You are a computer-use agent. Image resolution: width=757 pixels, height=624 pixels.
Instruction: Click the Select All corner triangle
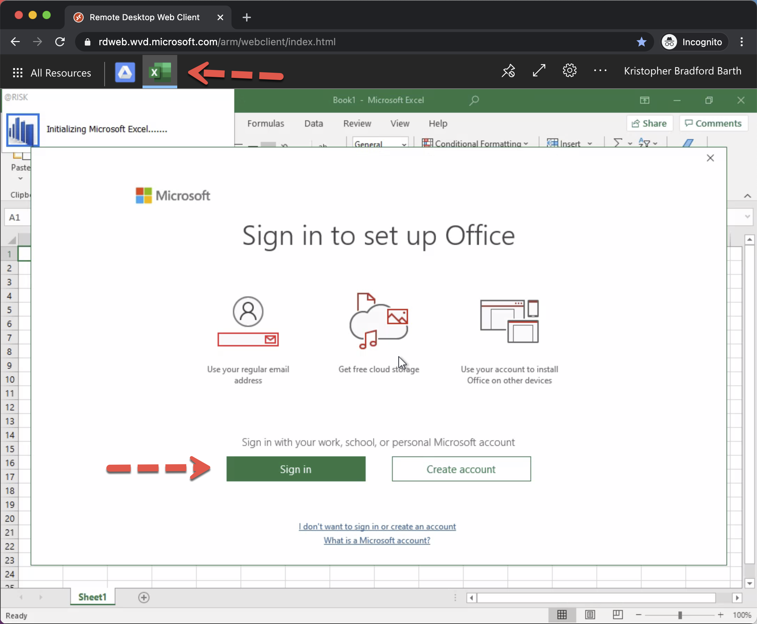[x=12, y=240]
